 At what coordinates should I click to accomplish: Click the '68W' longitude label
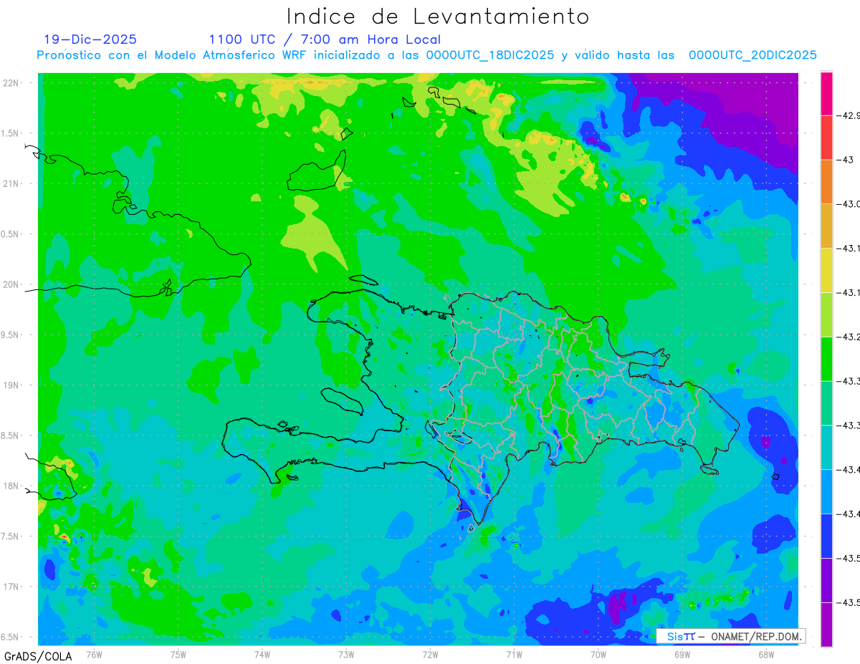click(765, 654)
